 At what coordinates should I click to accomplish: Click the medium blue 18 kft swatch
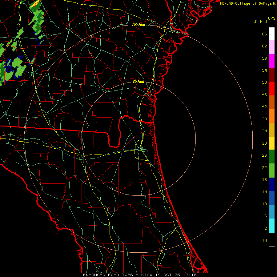coord(272,198)
